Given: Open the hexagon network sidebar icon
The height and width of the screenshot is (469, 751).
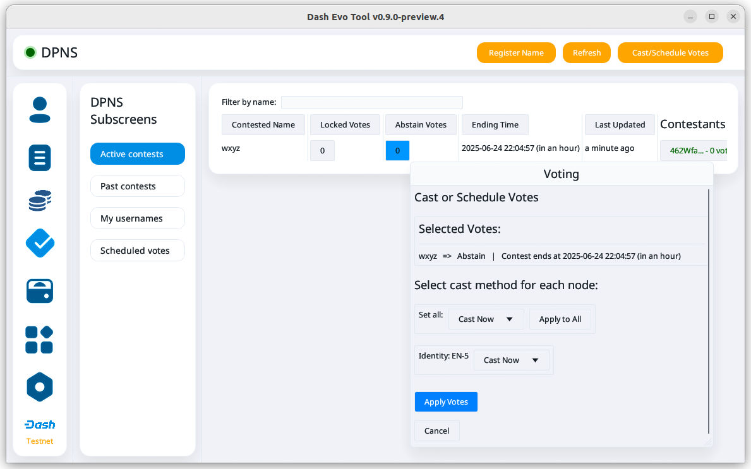Looking at the screenshot, I should [40, 386].
